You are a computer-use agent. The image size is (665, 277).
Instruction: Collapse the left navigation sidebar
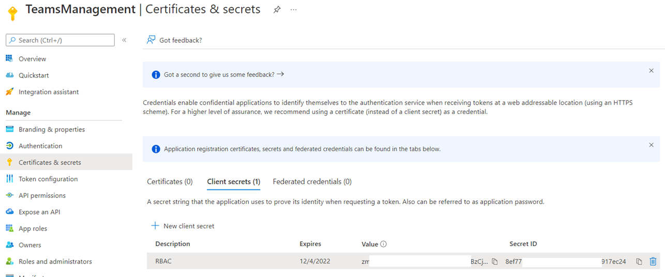[124, 40]
